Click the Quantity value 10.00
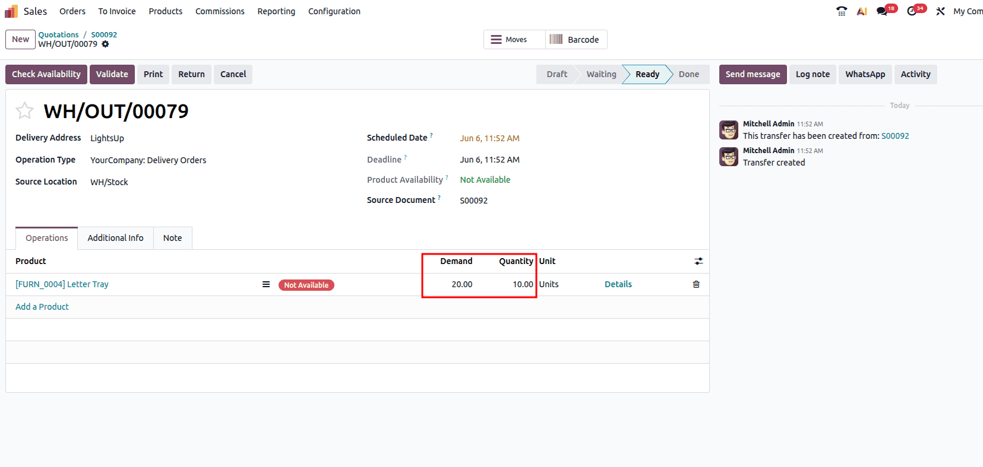983x467 pixels. tap(523, 284)
